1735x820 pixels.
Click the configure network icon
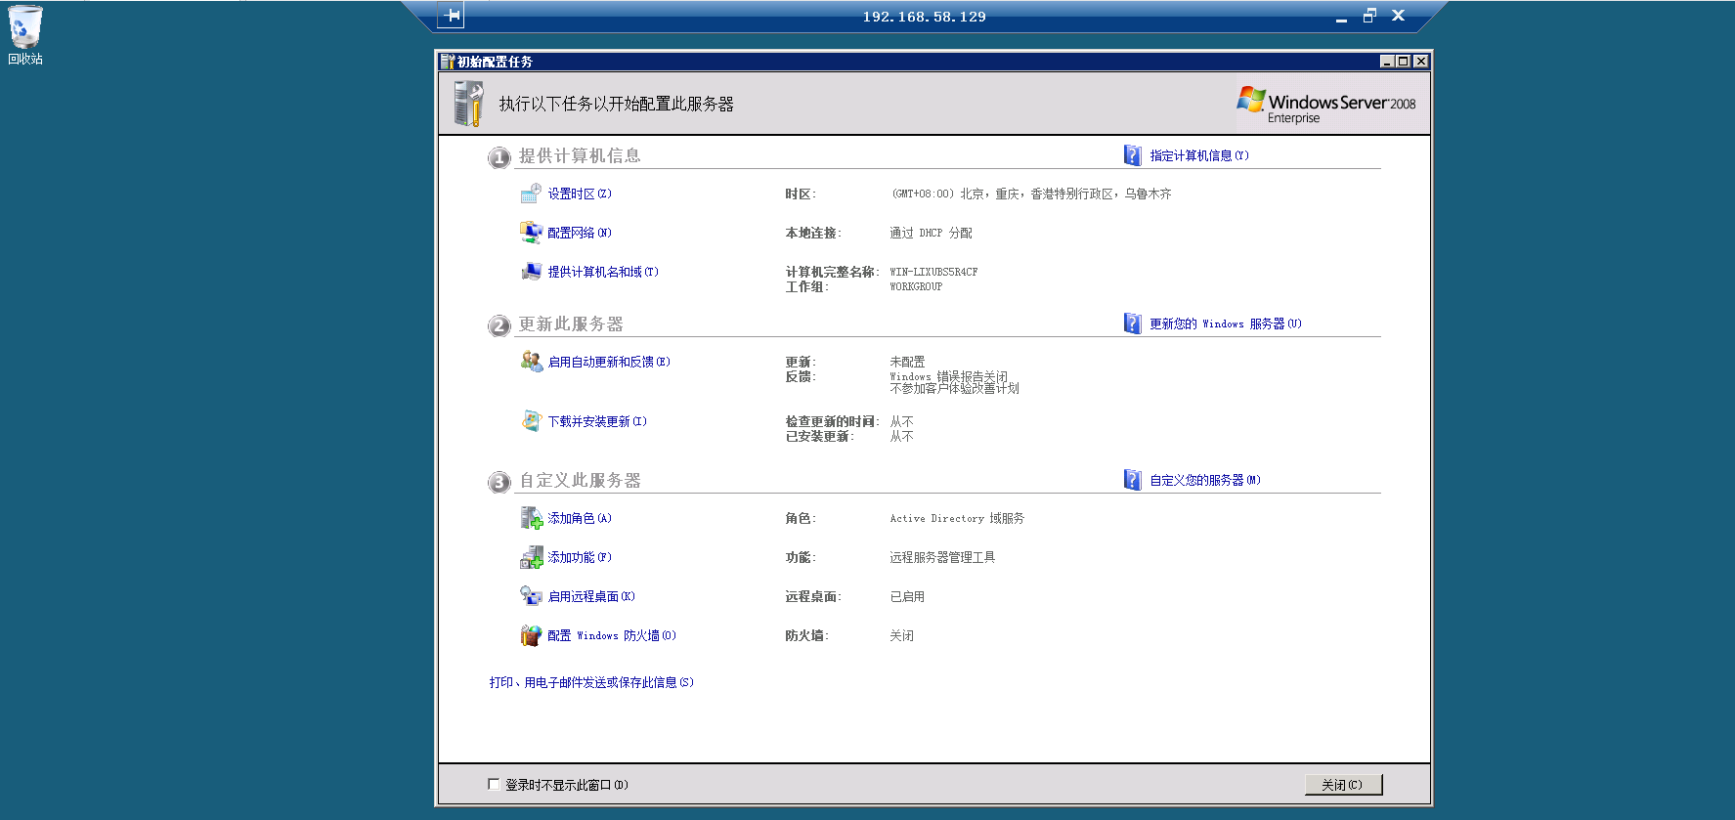click(x=531, y=233)
